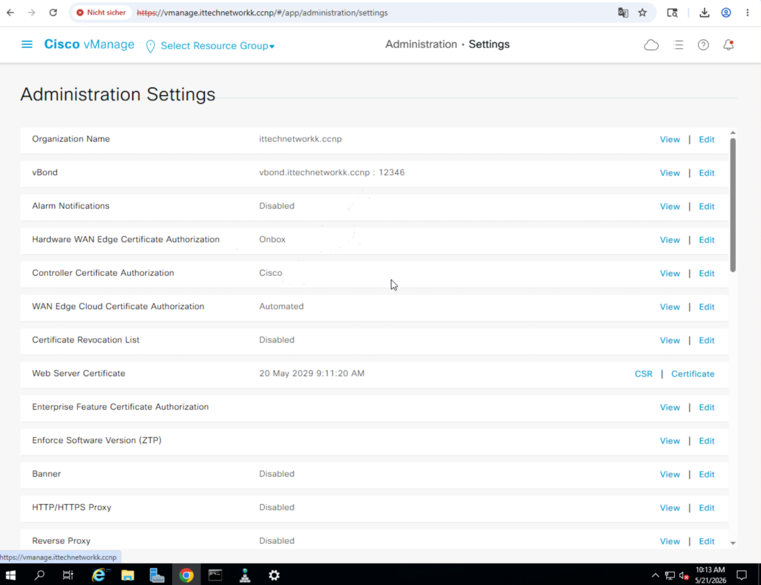Edit Hardware WAN Edge Certificate Authorization
The width and height of the screenshot is (761, 585).
coord(707,240)
